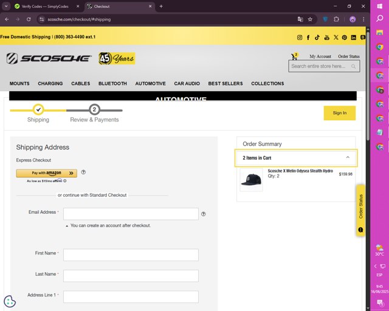Open My Account link
The height and width of the screenshot is (311, 389).
click(320, 56)
